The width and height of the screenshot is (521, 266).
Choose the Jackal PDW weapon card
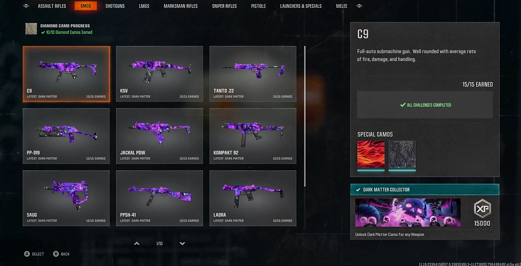[160, 136]
